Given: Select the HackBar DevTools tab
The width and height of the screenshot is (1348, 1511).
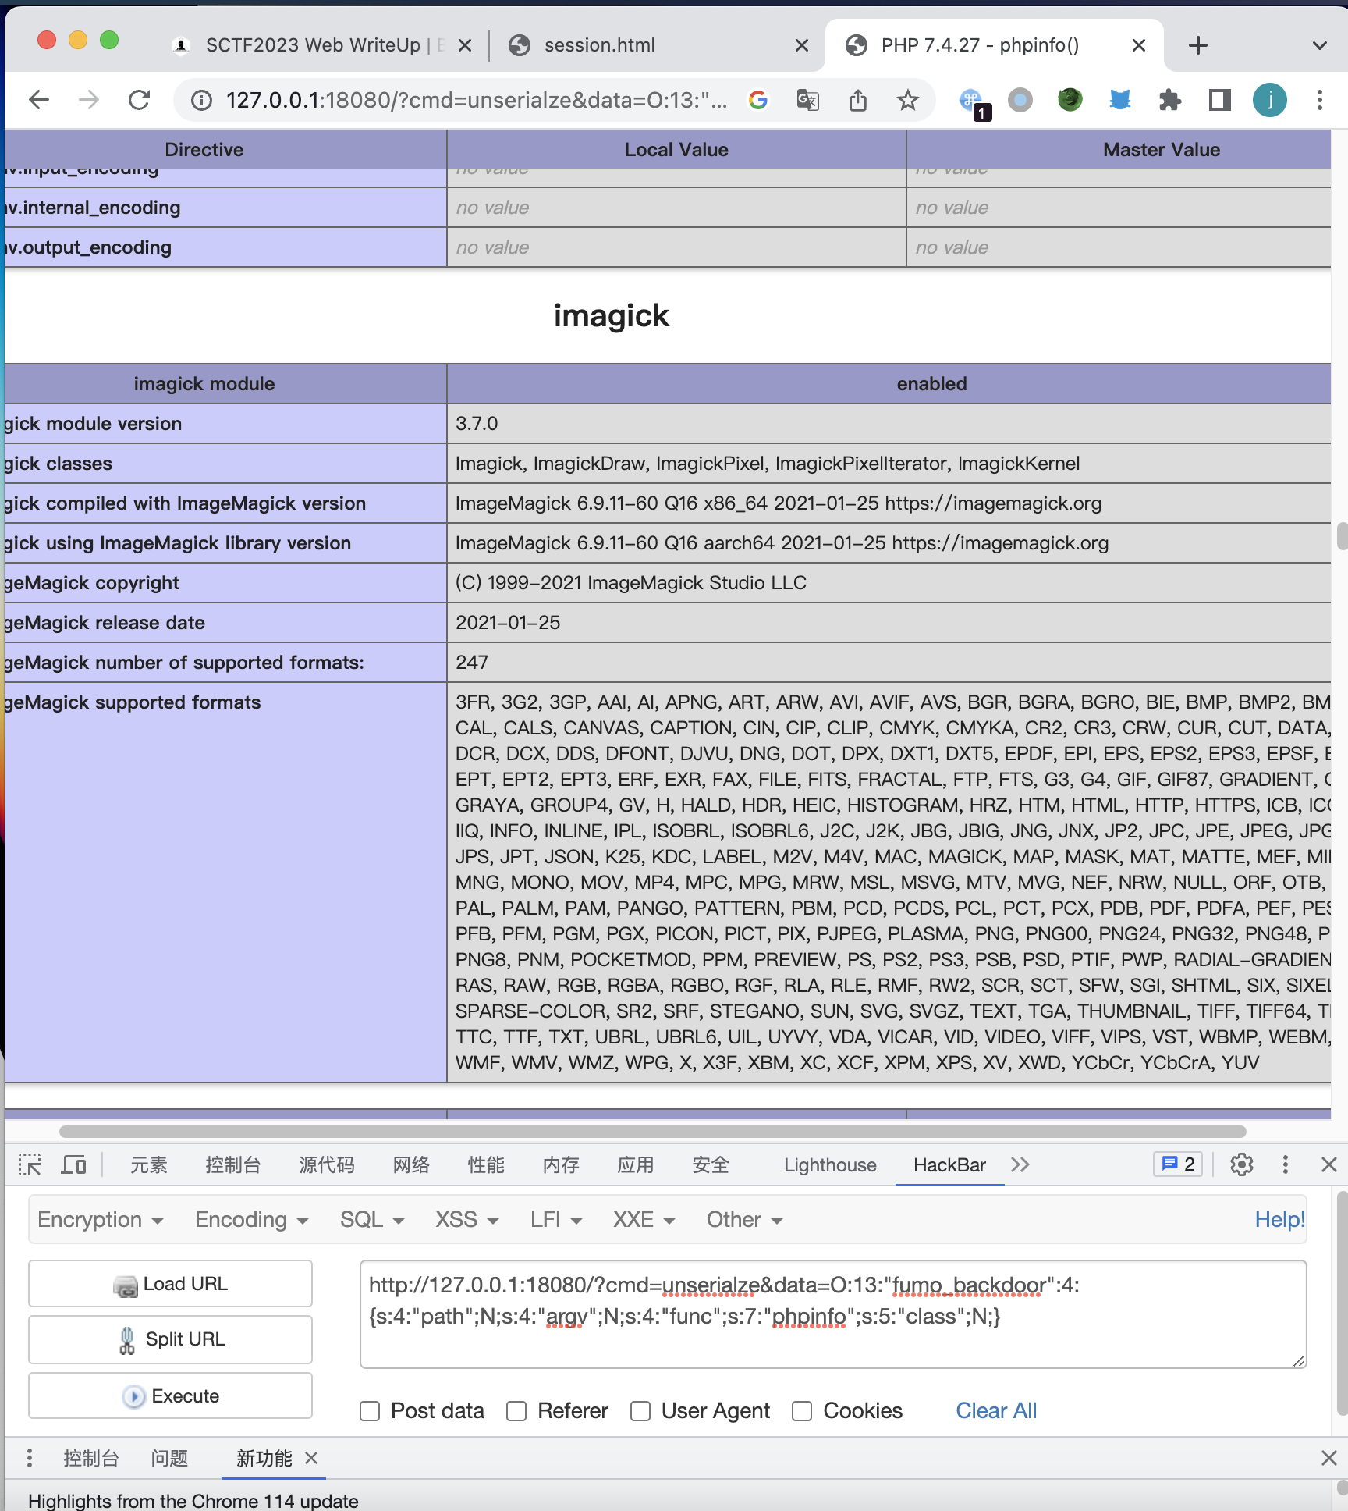Looking at the screenshot, I should pos(949,1165).
